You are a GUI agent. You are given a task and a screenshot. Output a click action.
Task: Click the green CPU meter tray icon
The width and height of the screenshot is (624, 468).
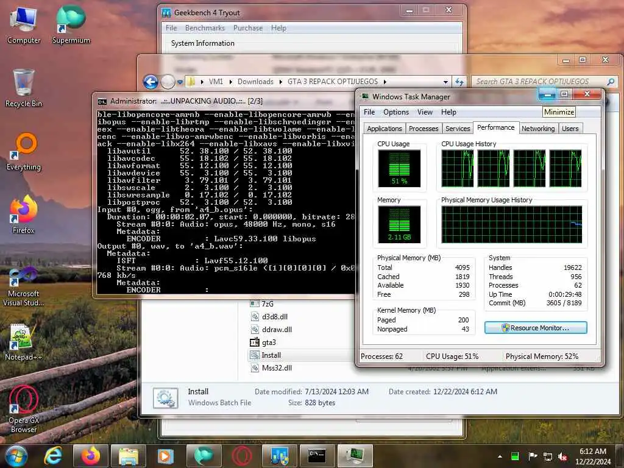pos(515,456)
